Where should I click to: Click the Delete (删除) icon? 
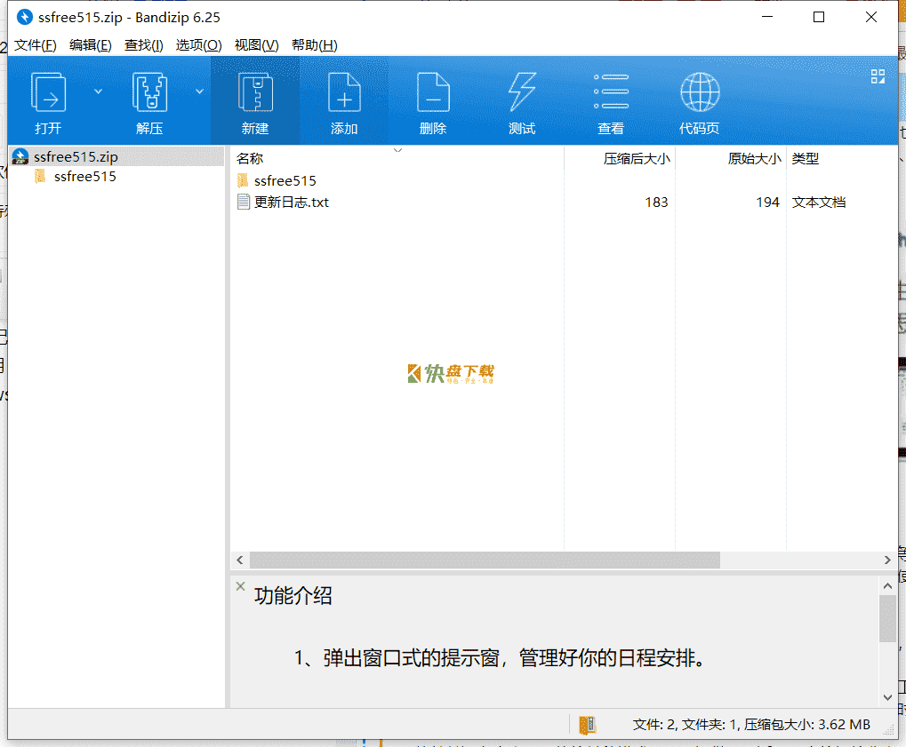(x=433, y=92)
